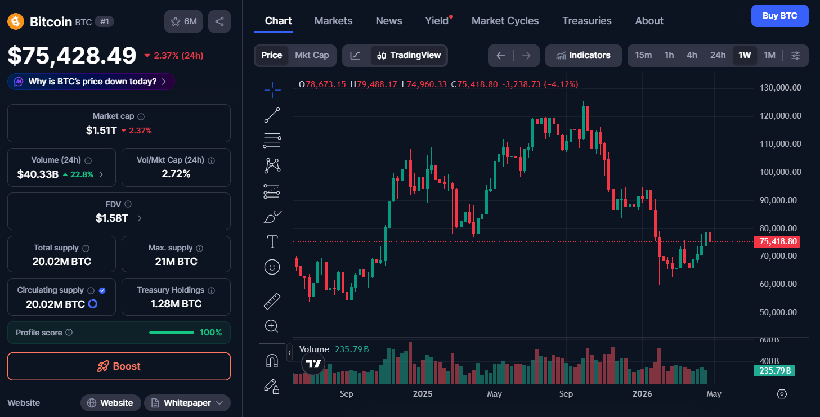This screenshot has height=417, width=820.
Task: Switch to simple line chart view
Action: 356,55
